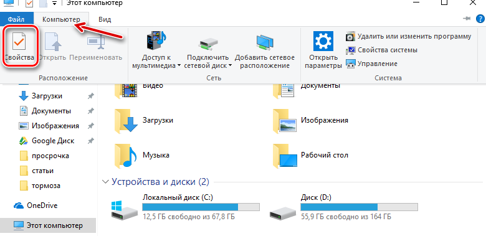Screen dimensions: 486x236
Task: Click Управление in Система group
Action: pyautogui.click(x=371, y=64)
